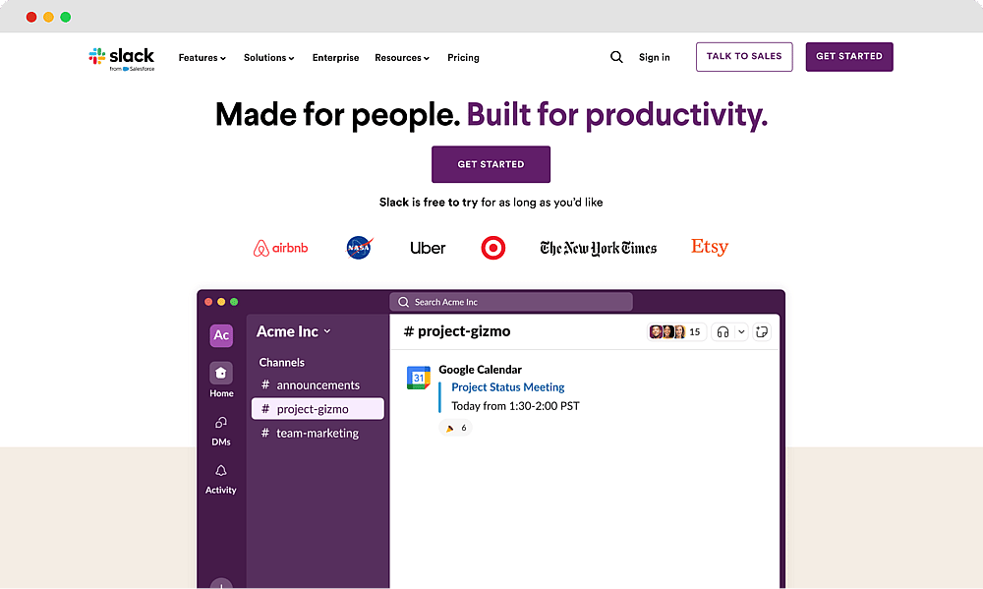Image resolution: width=983 pixels, height=589 pixels.
Task: Select the project-gizmo channel in sidebar
Action: 318,409
